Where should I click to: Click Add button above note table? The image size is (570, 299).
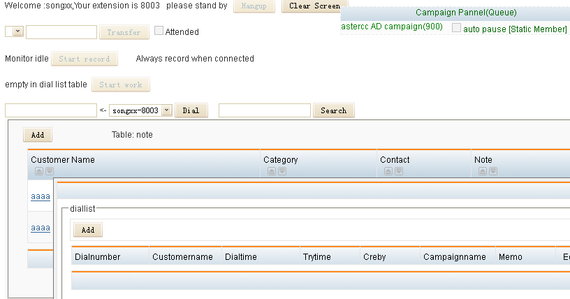coord(38,135)
